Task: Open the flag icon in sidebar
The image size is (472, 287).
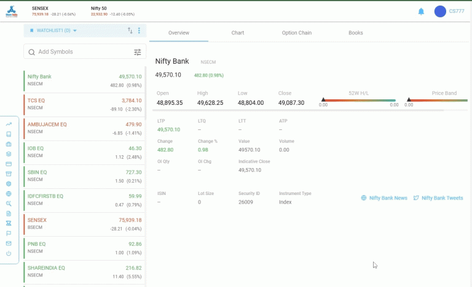Action: click(9, 233)
